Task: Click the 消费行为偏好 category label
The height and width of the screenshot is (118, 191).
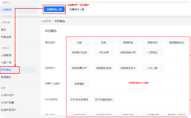Action: (53, 84)
